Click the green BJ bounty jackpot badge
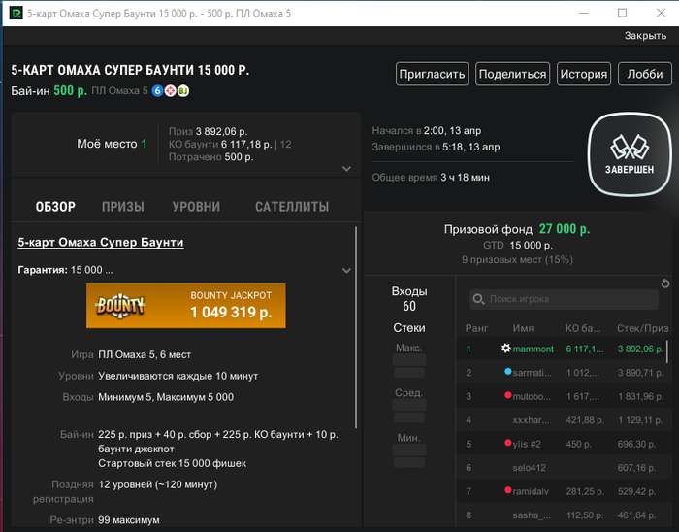 point(183,91)
